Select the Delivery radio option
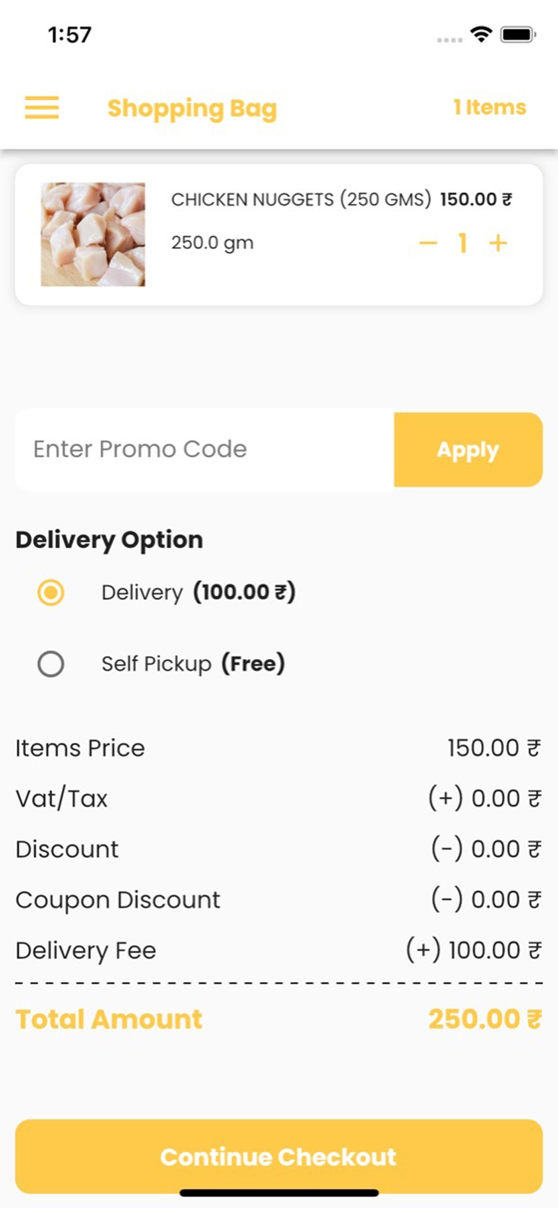558x1208 pixels. point(51,593)
